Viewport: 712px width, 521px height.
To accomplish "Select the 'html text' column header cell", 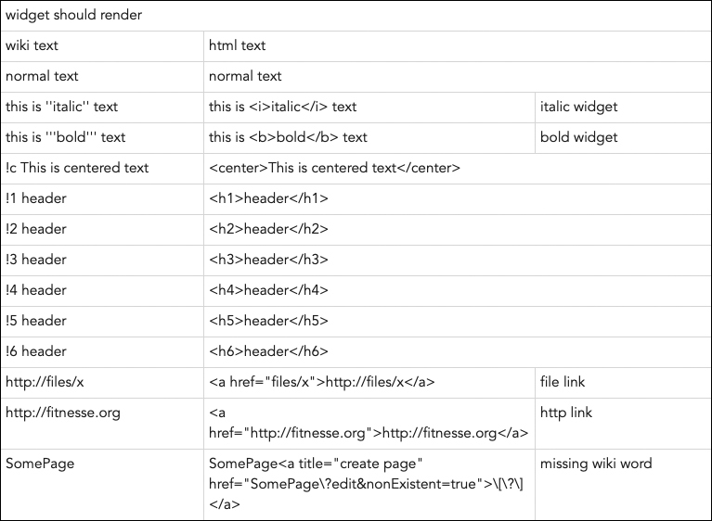I will click(238, 45).
